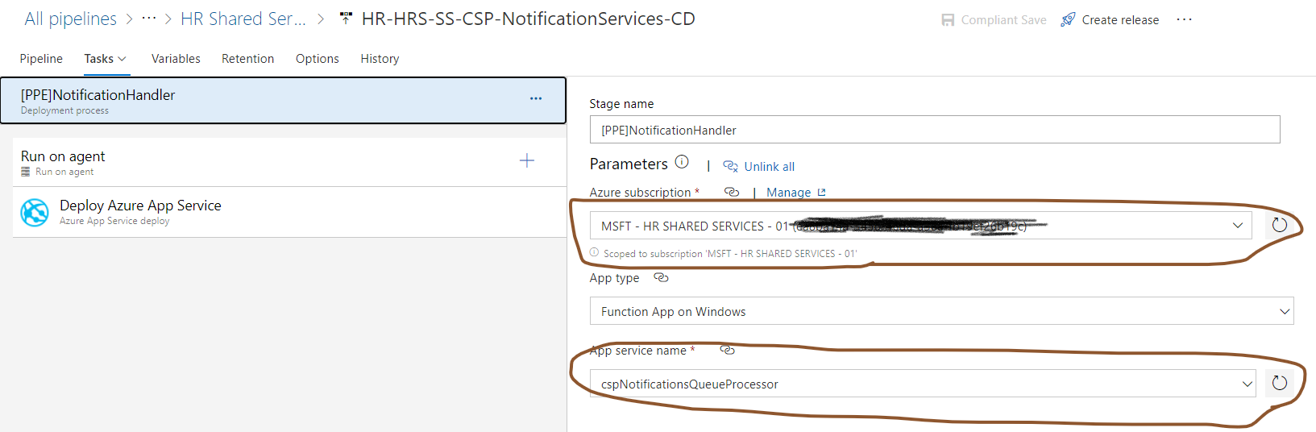This screenshot has height=432, width=1316.
Task: Select the Run on agent job
Action: [x=289, y=162]
